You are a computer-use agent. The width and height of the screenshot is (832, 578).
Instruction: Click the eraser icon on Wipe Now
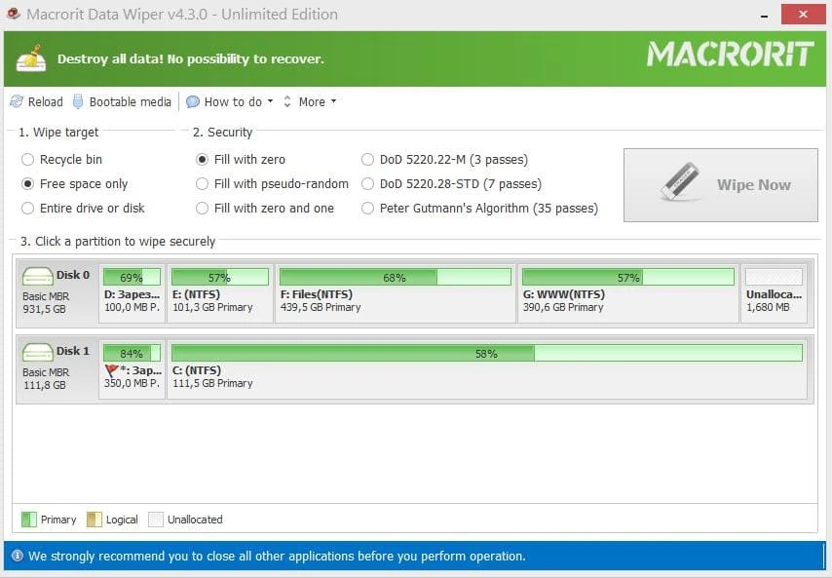(x=680, y=181)
